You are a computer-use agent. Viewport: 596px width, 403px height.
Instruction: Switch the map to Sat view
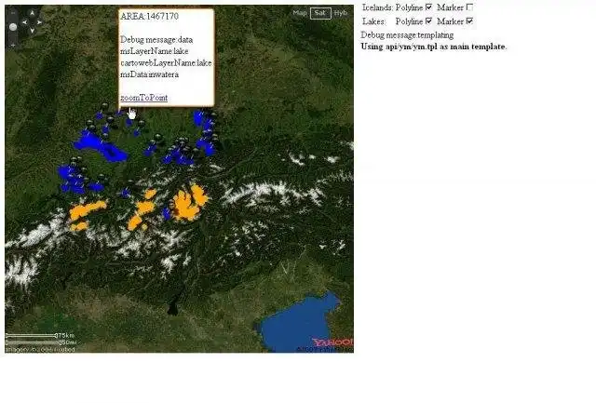(x=320, y=13)
